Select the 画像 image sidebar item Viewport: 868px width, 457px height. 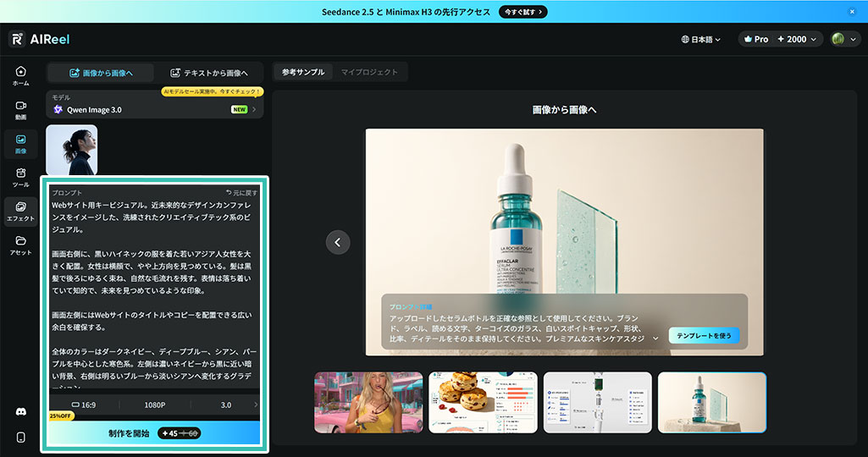20,145
